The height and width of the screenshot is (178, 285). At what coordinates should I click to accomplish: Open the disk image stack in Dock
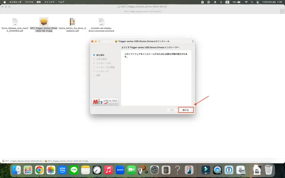click(257, 170)
